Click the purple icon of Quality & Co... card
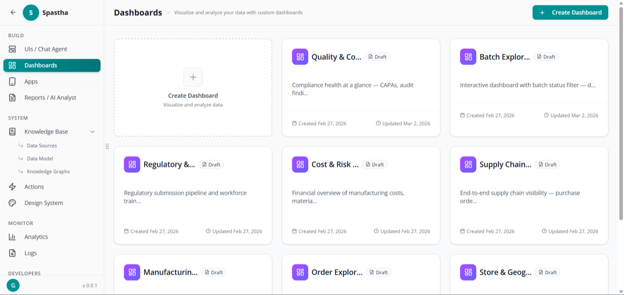Viewport: 624px width, 295px height. pyautogui.click(x=300, y=57)
